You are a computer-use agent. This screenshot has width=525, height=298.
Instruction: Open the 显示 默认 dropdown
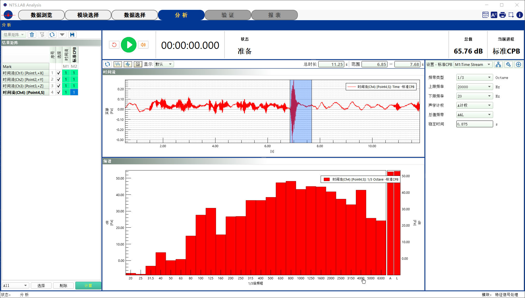coord(164,64)
